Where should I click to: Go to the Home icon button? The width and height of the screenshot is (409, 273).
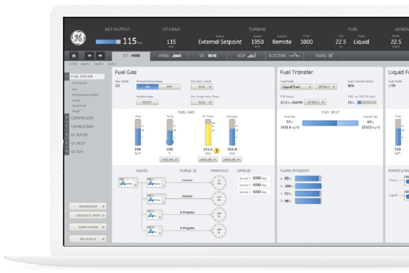pos(74,56)
